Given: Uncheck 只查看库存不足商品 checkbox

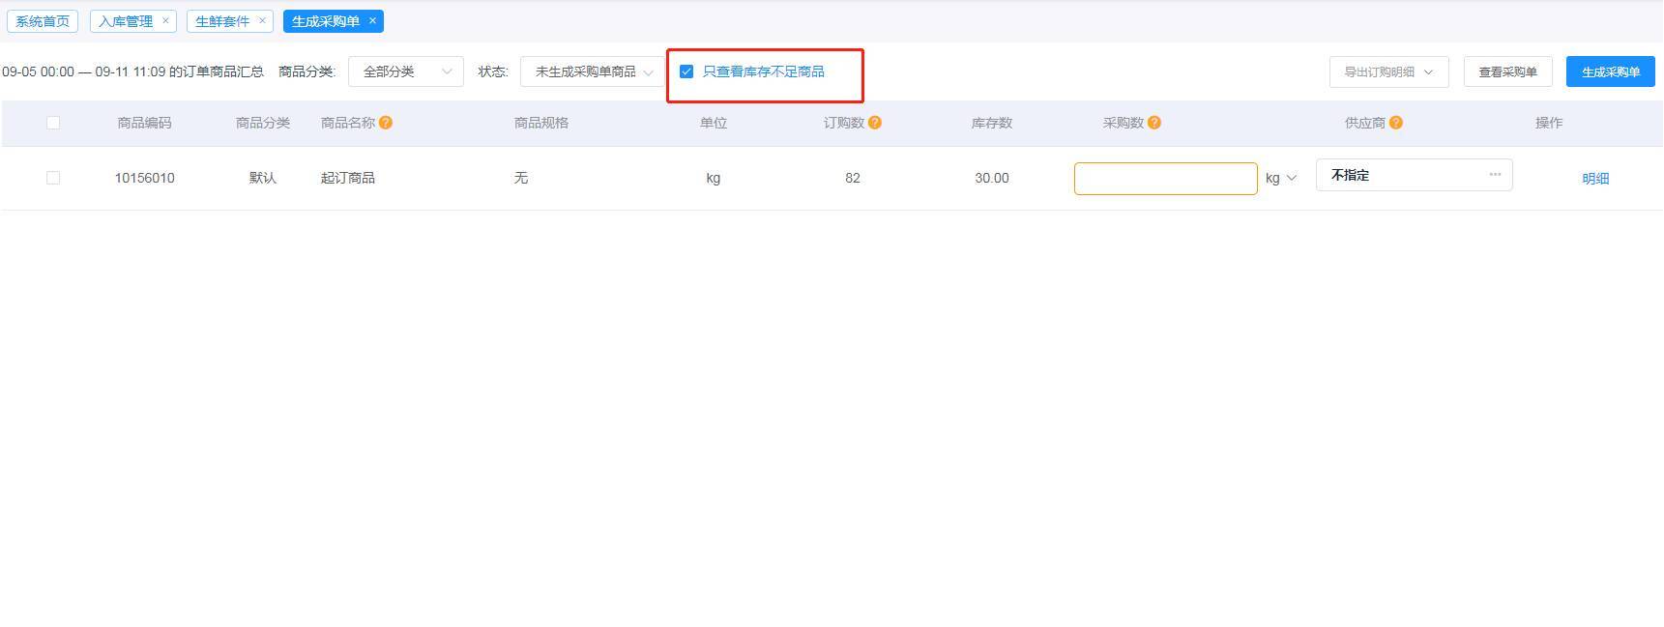Looking at the screenshot, I should click(x=686, y=71).
